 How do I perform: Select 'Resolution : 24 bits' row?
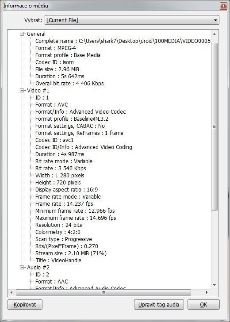pyautogui.click(x=58, y=225)
